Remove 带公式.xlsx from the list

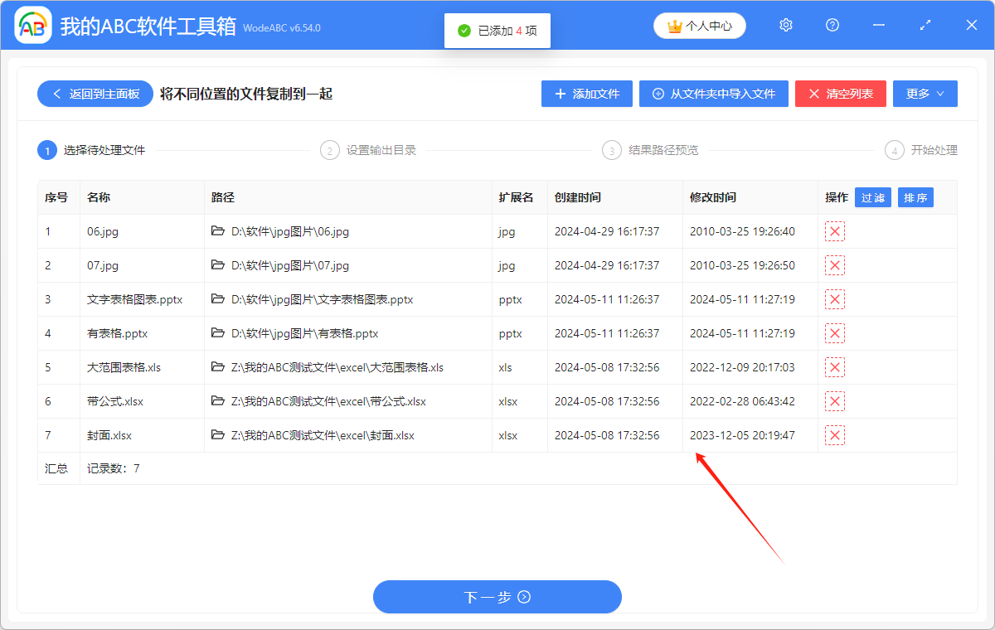[x=834, y=400]
